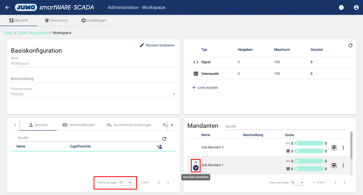Move Sub-Mandant 1 up

click(x=196, y=162)
